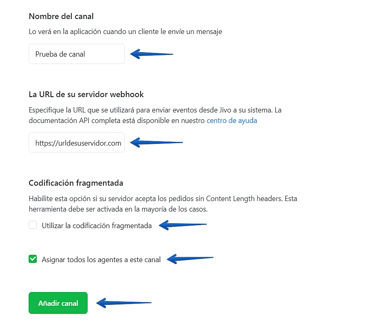Screen dimensions: 365x326
Task: Click the blue arrow beside the channel name field
Action: pos(151,54)
